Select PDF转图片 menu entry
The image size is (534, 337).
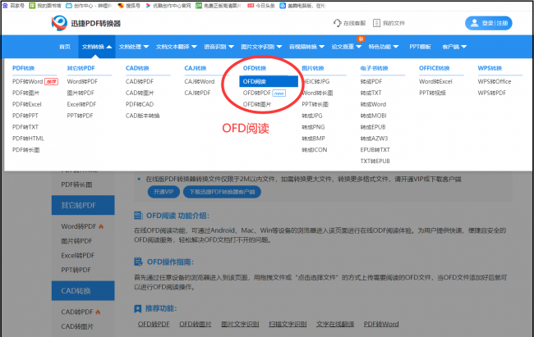[x=26, y=93]
